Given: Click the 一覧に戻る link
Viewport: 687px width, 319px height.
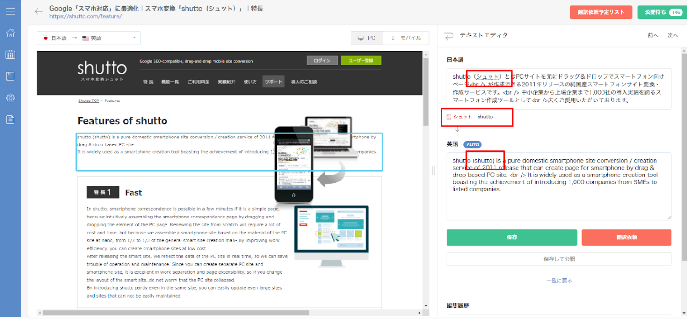Looking at the screenshot, I should click(x=559, y=281).
